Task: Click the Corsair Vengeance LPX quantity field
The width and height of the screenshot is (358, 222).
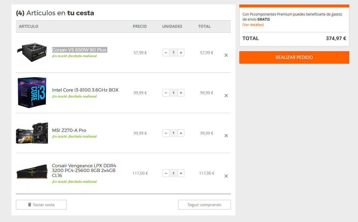Action: (x=174, y=173)
